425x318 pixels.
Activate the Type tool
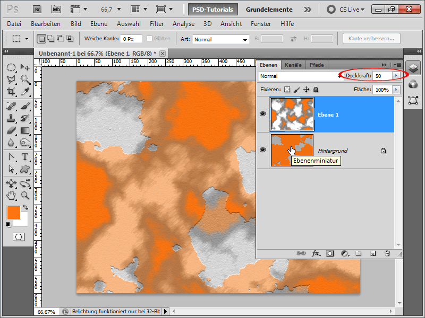[x=25, y=157]
